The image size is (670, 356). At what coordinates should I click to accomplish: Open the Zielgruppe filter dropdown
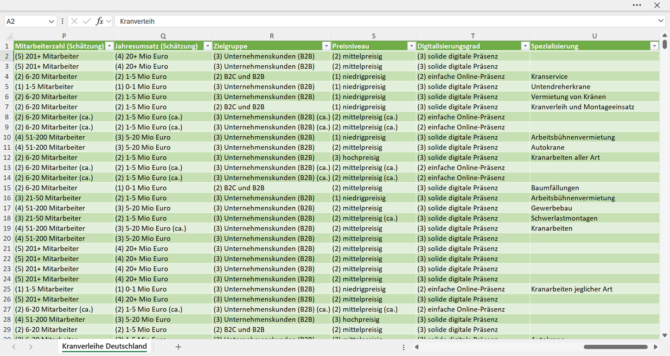pos(326,46)
